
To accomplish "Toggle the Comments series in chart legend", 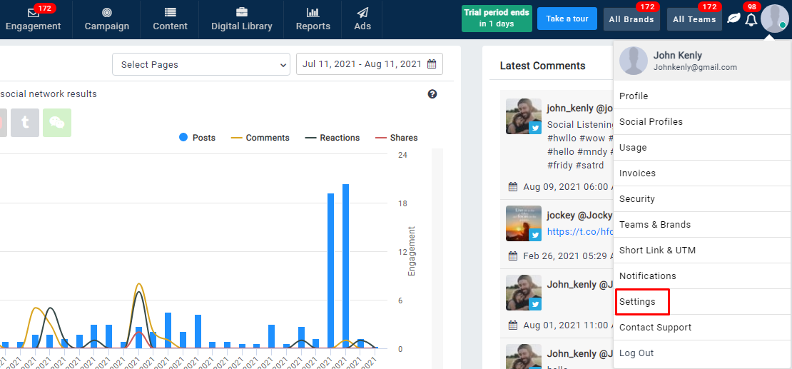I will pyautogui.click(x=260, y=138).
